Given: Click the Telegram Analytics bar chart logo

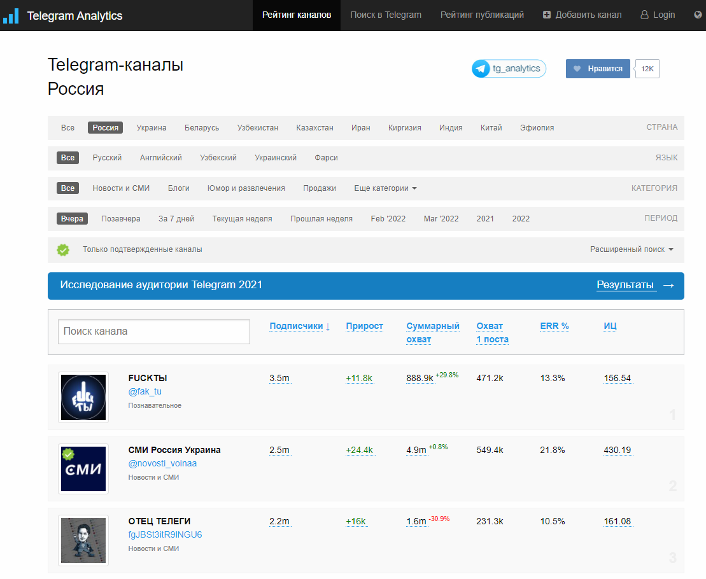Looking at the screenshot, I should pyautogui.click(x=11, y=16).
